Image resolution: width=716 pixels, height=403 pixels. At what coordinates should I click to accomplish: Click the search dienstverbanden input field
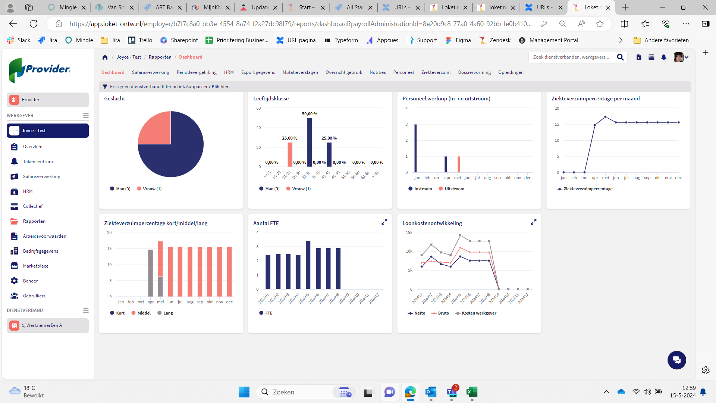(x=571, y=57)
